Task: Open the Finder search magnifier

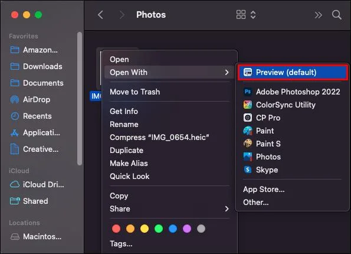Action: pyautogui.click(x=336, y=15)
